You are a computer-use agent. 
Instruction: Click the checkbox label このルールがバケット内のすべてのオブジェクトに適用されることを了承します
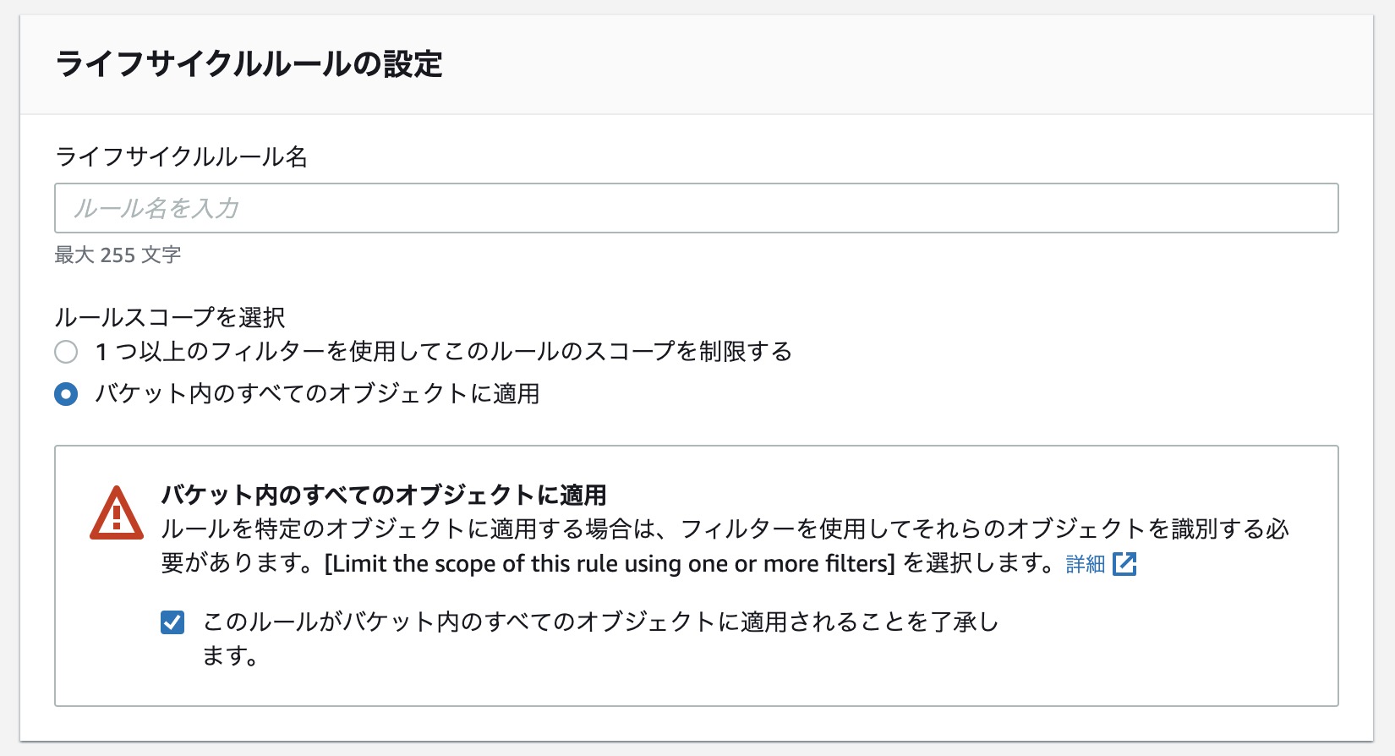600,638
